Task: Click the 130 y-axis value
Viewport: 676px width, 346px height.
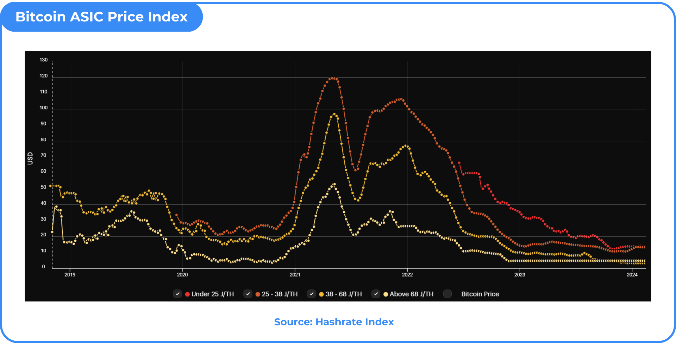Action: pos(43,60)
